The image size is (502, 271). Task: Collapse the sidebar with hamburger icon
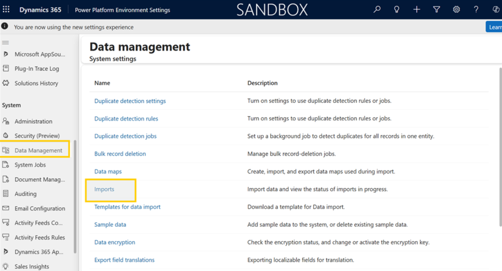[x=5, y=42]
